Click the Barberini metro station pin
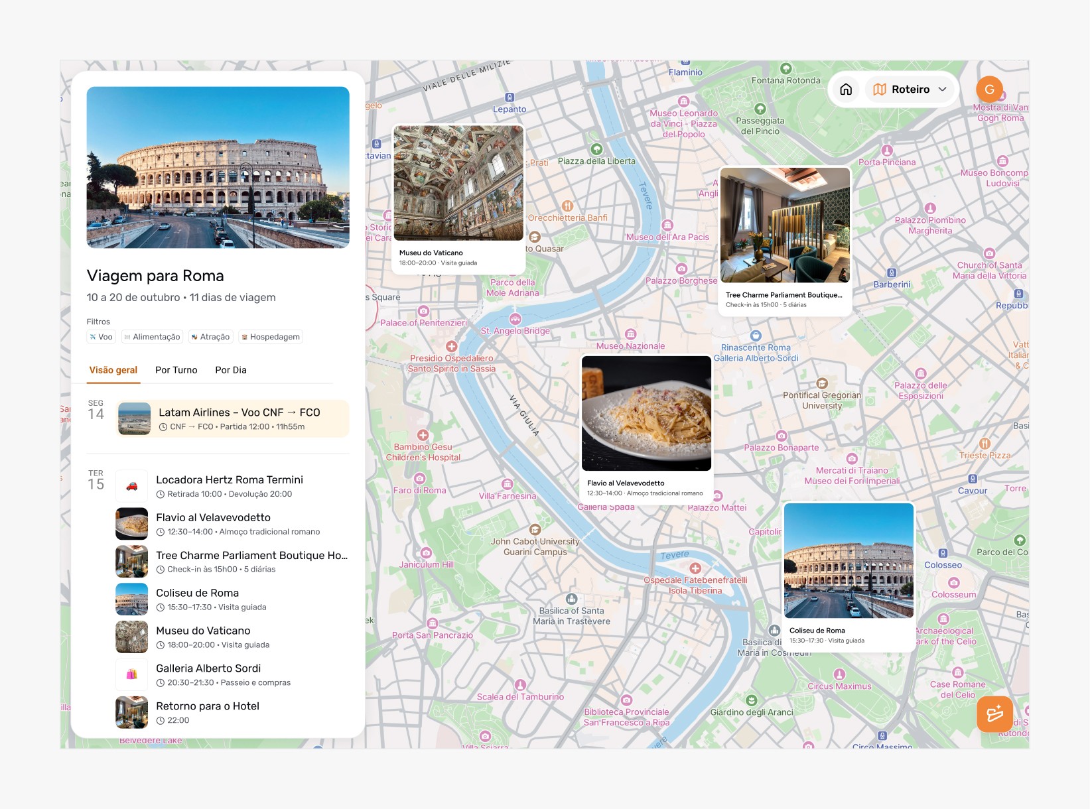 pos(892,273)
